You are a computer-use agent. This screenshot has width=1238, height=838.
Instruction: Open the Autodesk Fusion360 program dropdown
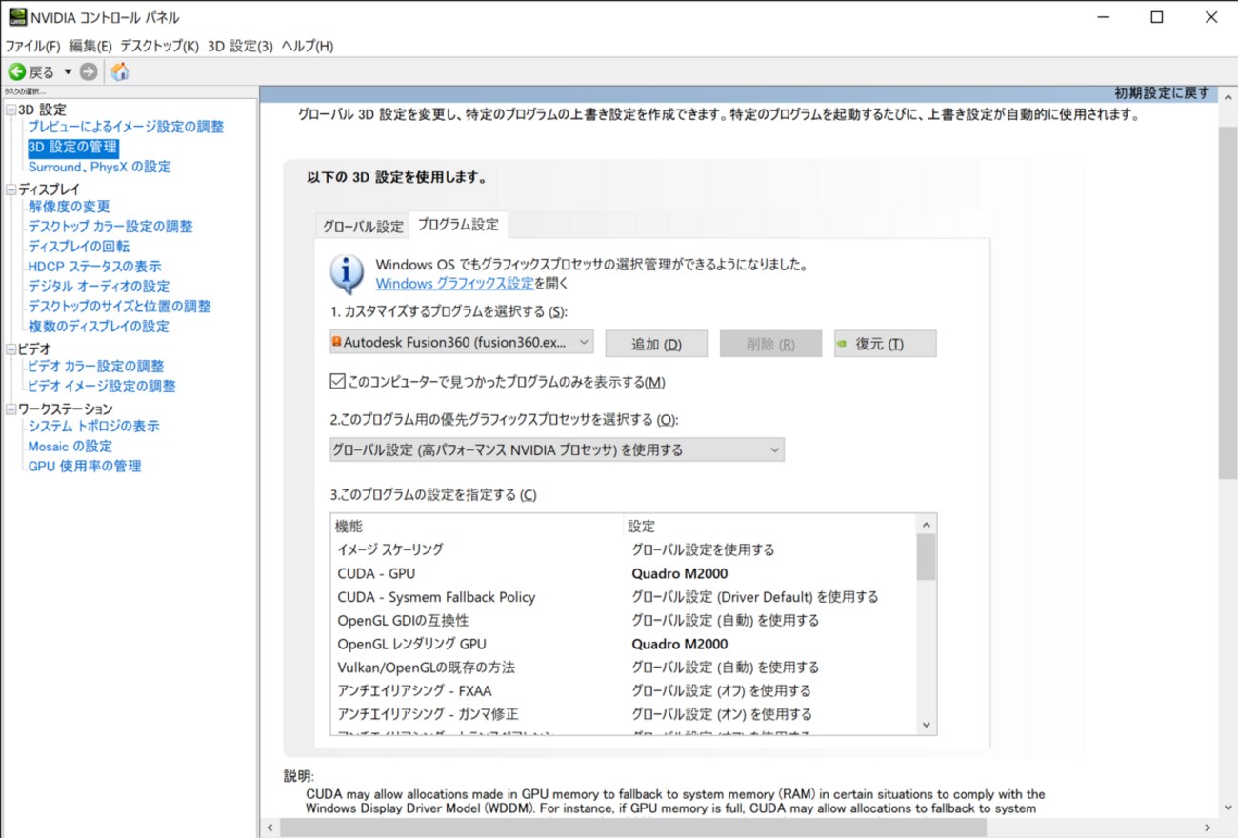[462, 341]
